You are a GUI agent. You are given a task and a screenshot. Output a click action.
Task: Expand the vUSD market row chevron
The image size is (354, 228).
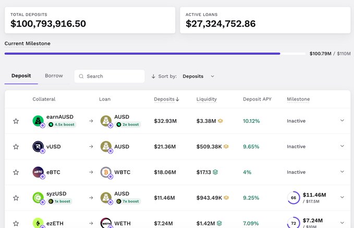click(342, 146)
